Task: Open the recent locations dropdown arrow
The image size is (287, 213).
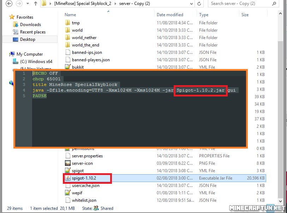Action: coord(28,4)
